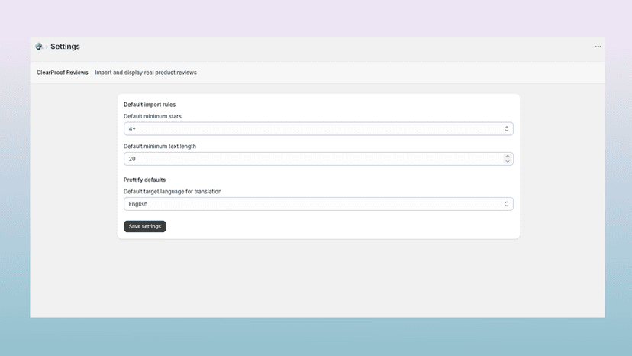Screen dimensions: 632x356
Task: Select the 4+ value in the stars selector
Action: pyautogui.click(x=132, y=129)
